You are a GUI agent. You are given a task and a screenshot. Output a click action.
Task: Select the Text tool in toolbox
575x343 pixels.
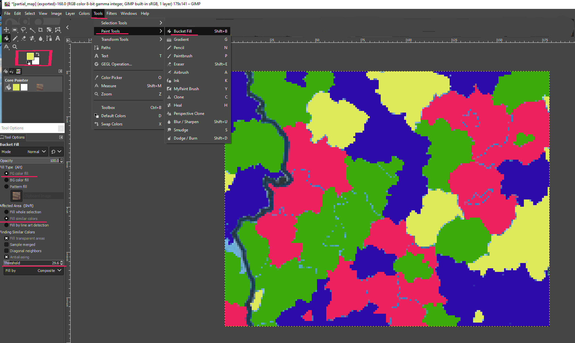[x=58, y=39]
